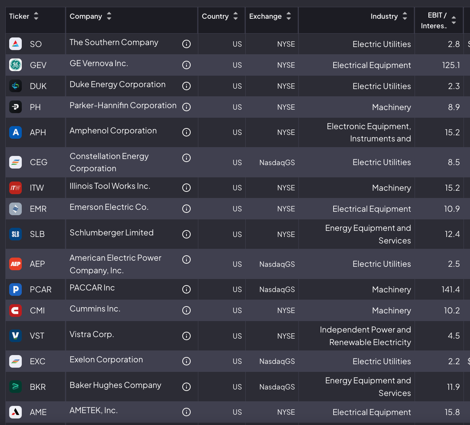Image resolution: width=470 pixels, height=425 pixels.
Task: Open info for Baker Hughes Company
Action: [186, 387]
